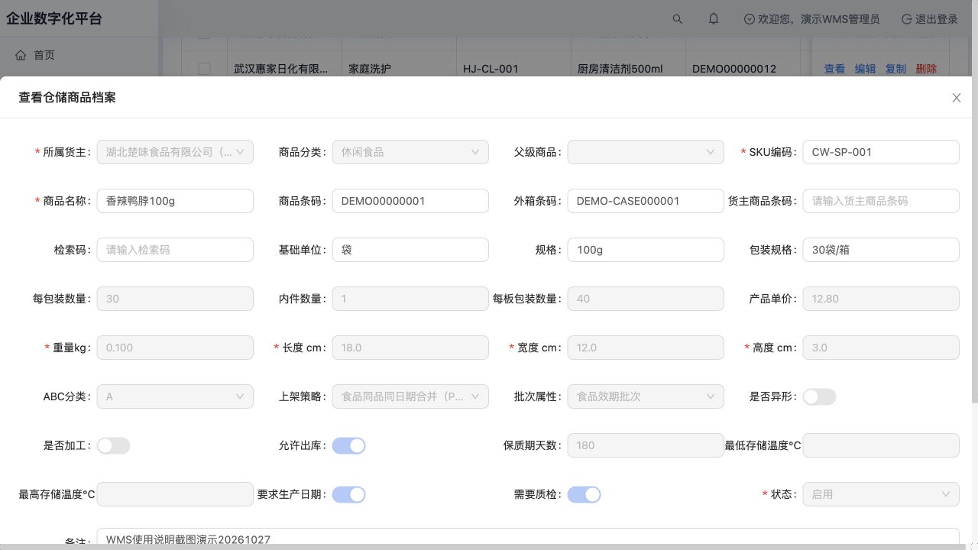
Task: Click the 规格 field showing 100g
Action: coord(646,250)
